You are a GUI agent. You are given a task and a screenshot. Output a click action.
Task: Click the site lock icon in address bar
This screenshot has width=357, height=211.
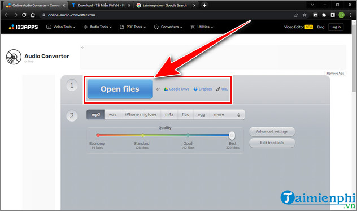pos(43,15)
